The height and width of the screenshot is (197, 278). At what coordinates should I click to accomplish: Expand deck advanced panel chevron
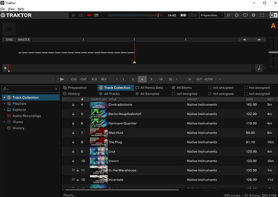point(220,79)
